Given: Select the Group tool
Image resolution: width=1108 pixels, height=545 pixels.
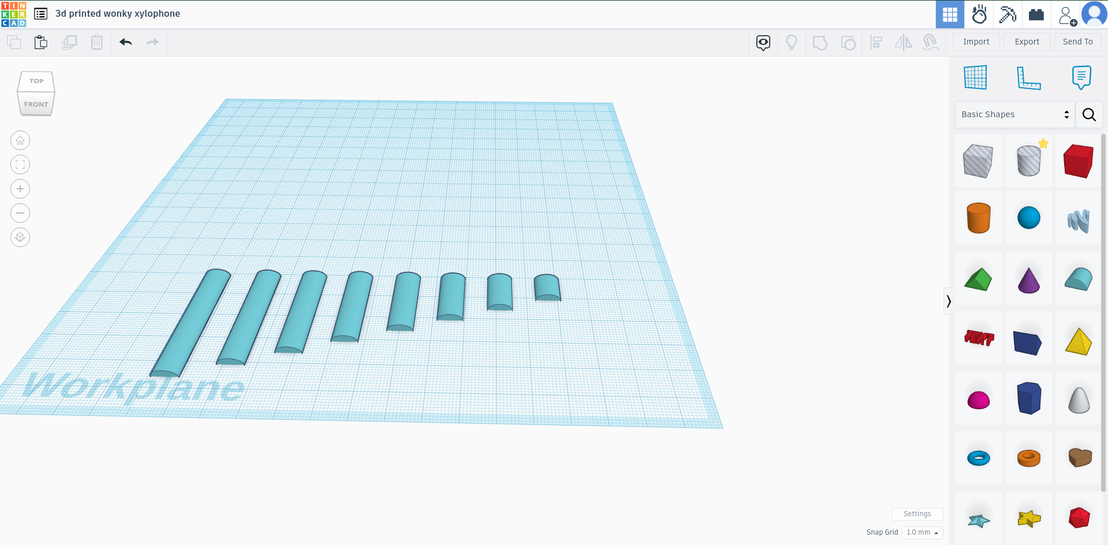Looking at the screenshot, I should (x=820, y=42).
